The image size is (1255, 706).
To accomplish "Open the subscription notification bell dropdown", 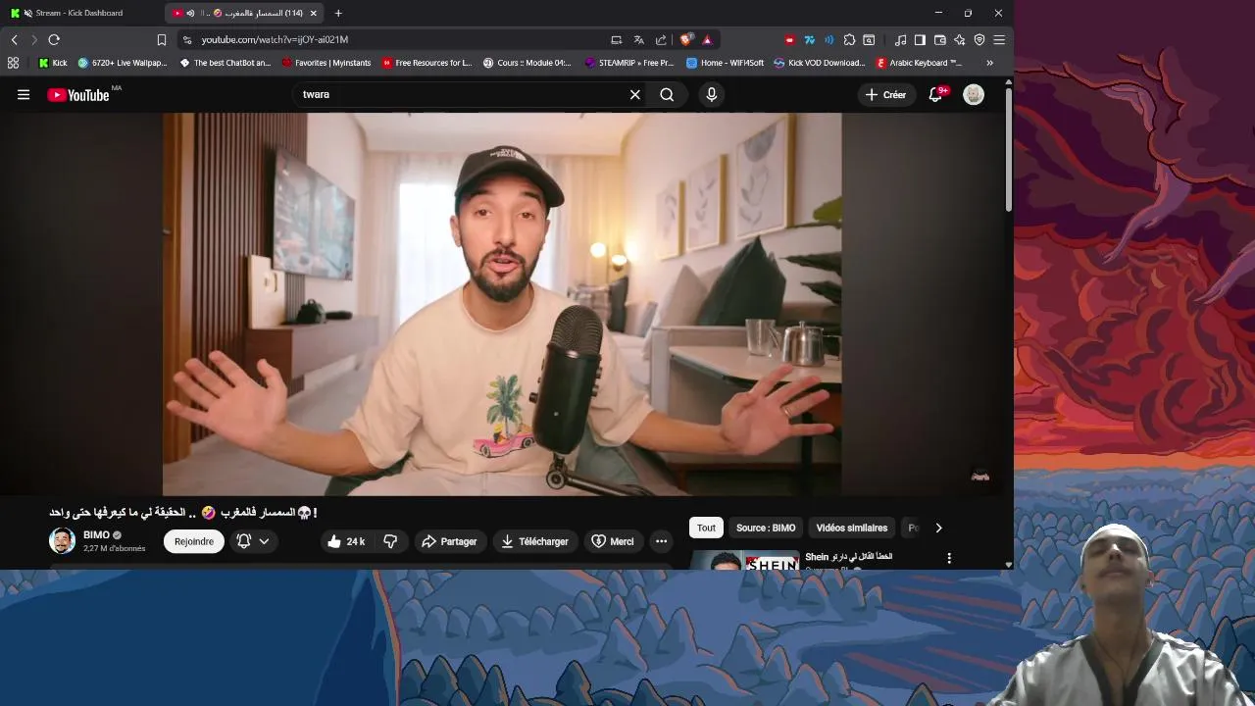I will coord(253,541).
